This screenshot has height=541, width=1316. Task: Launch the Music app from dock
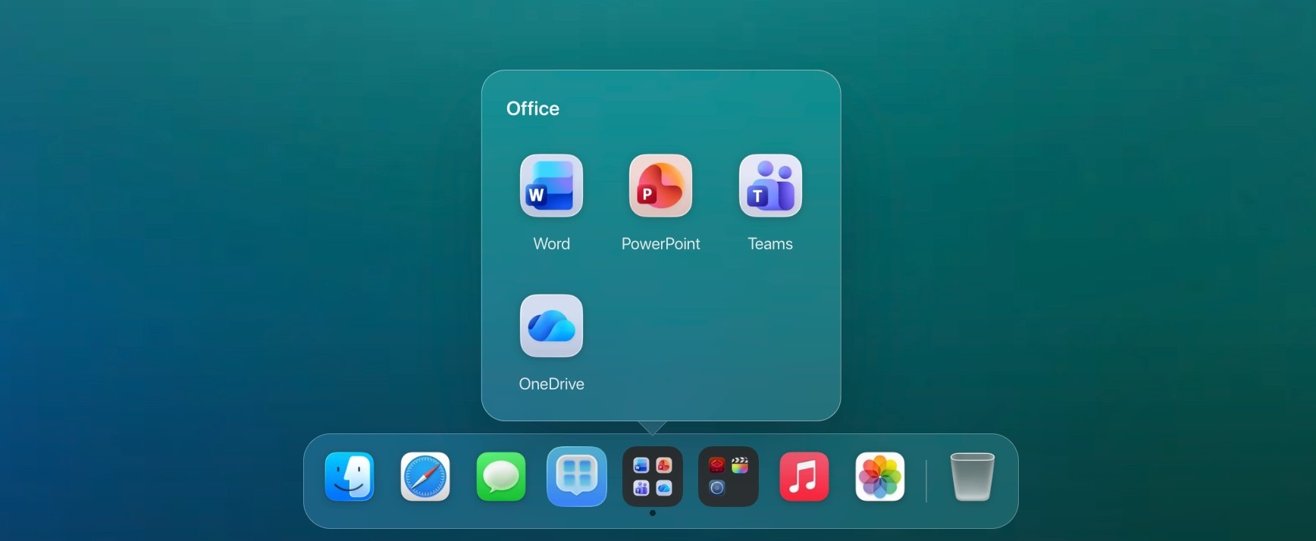click(804, 477)
